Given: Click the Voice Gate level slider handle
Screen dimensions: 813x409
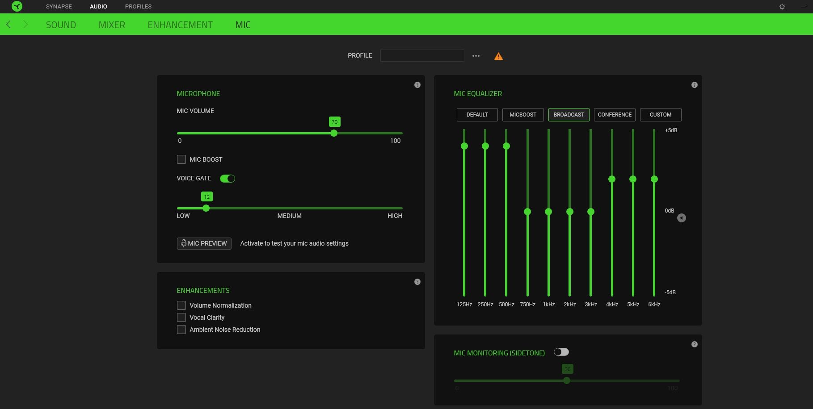Looking at the screenshot, I should tap(206, 208).
